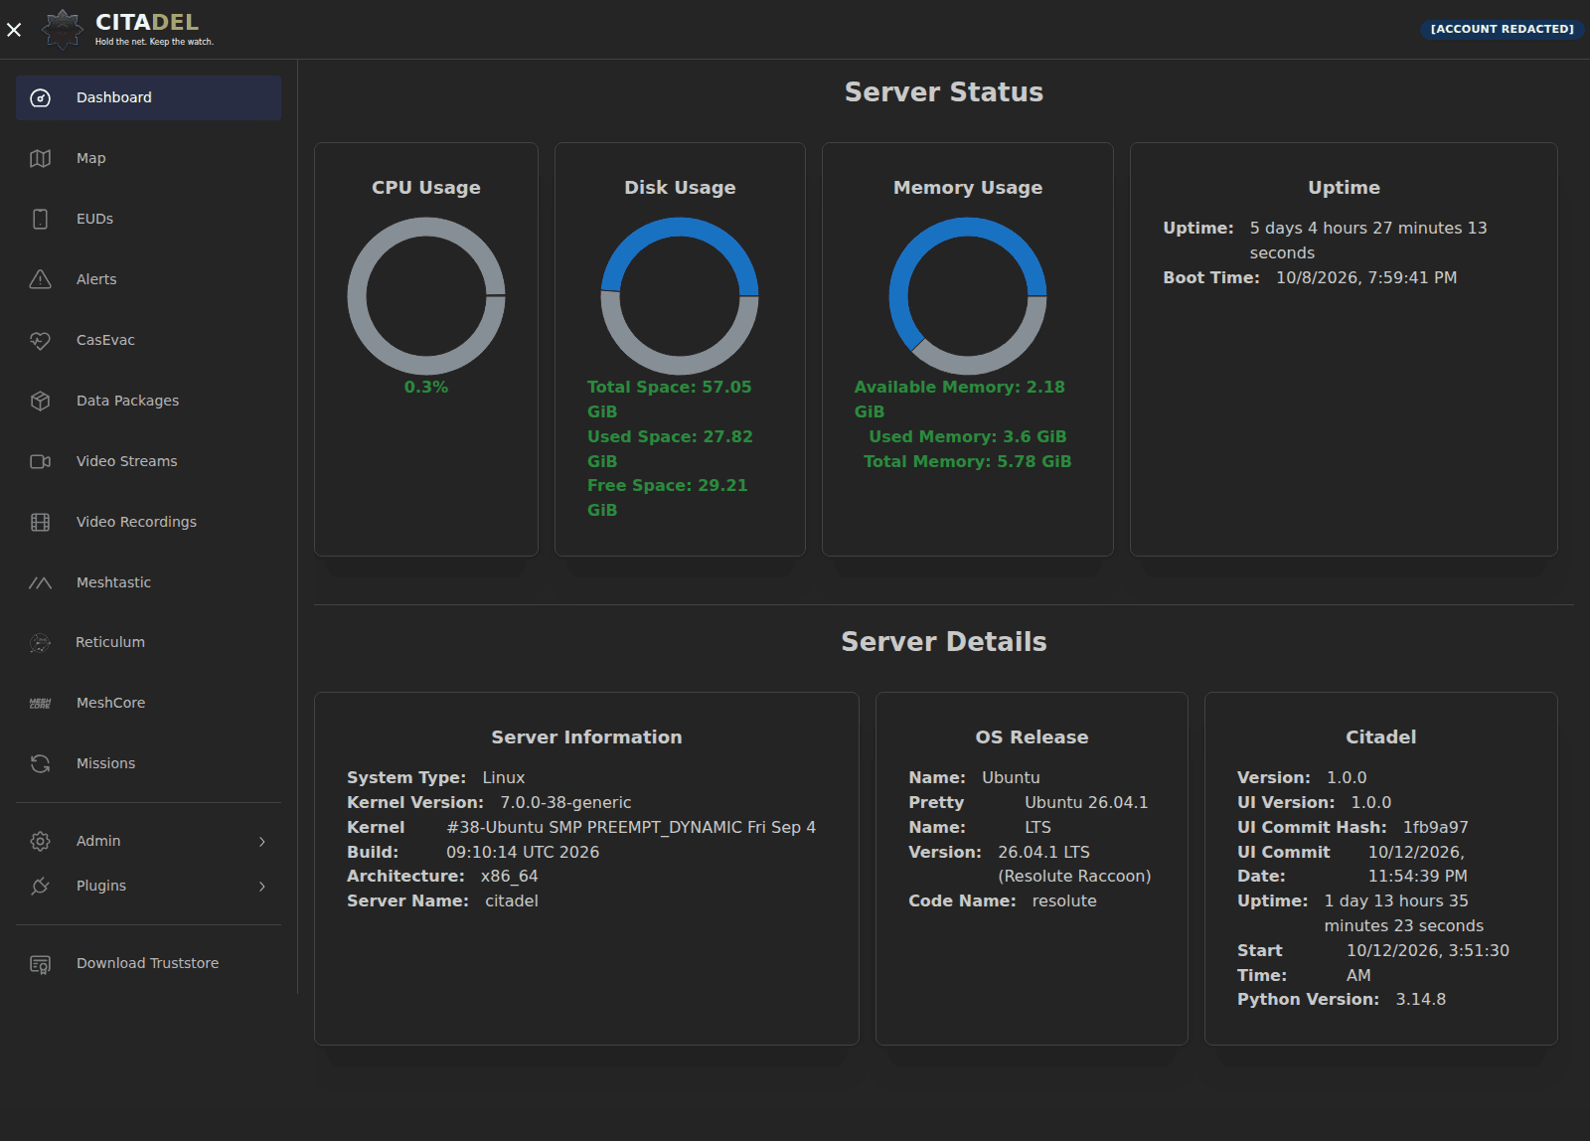Click the '0.3%' CPU value
This screenshot has height=1141, width=1590.
(x=426, y=387)
